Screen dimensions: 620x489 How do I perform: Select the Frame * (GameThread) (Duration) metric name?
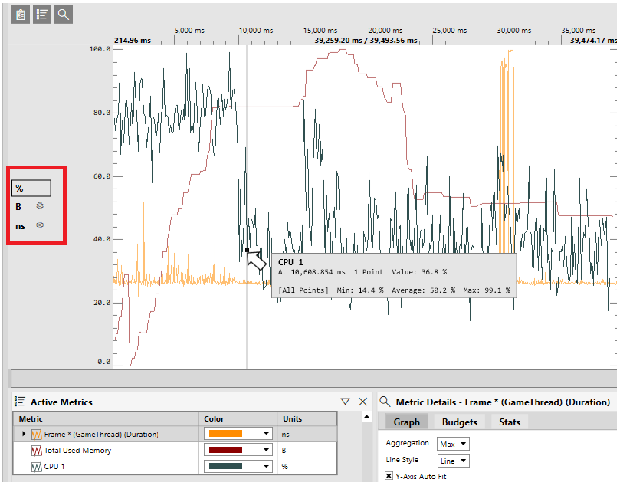(101, 435)
